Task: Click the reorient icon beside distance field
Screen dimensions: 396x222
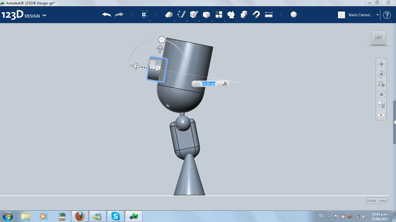Action: [225, 84]
